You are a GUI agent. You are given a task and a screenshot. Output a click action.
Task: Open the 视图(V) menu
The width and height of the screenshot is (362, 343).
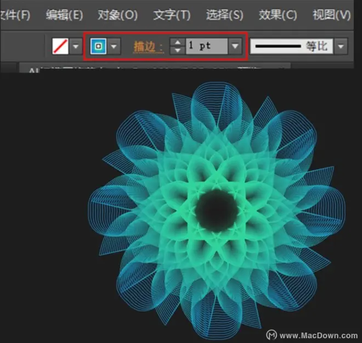[x=332, y=15]
